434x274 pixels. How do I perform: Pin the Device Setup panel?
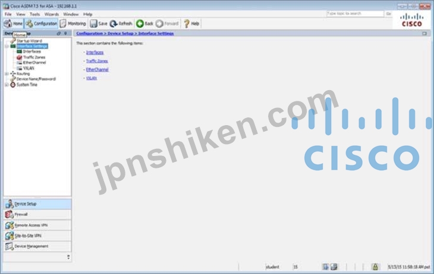point(65,33)
